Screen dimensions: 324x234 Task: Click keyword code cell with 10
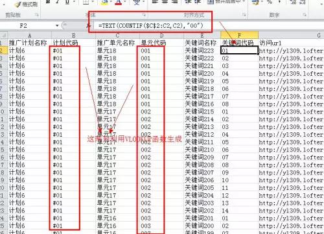coord(239,180)
